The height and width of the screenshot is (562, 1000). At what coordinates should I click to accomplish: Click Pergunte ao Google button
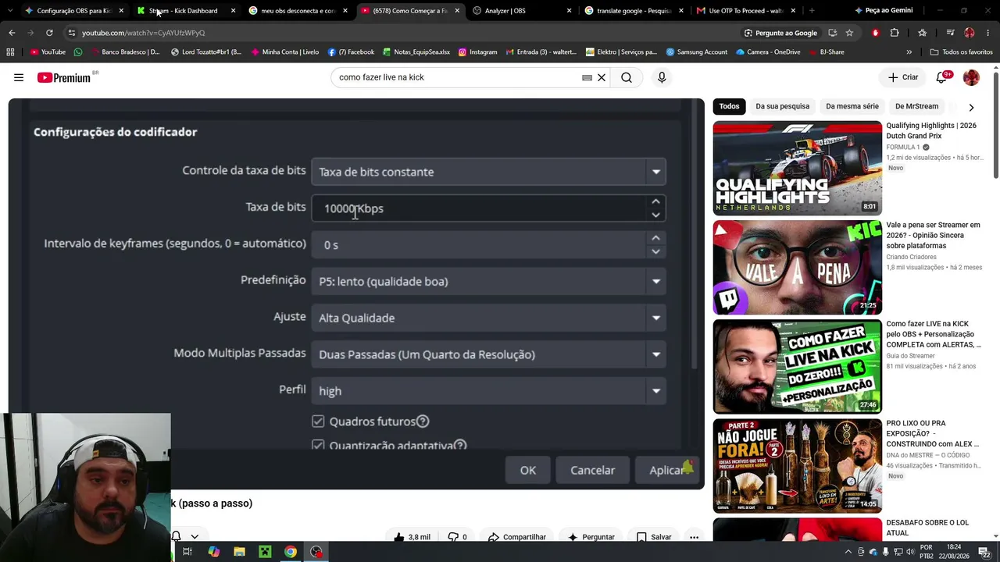point(780,33)
